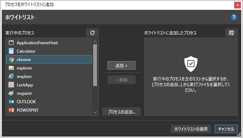Open the プロセスの追加... dialog
Screen dimensions: 243x138
tap(121, 112)
